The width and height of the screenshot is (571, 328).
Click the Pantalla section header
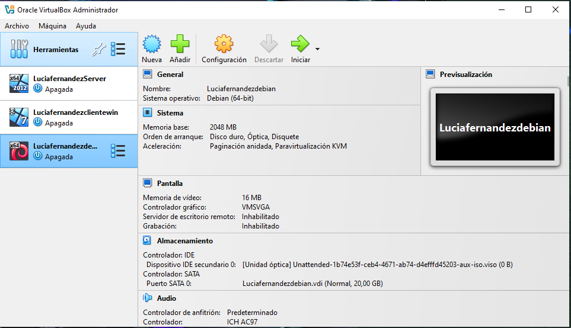point(170,184)
